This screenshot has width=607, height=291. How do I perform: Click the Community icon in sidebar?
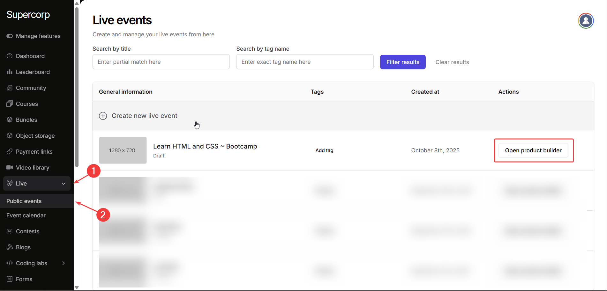(10, 88)
